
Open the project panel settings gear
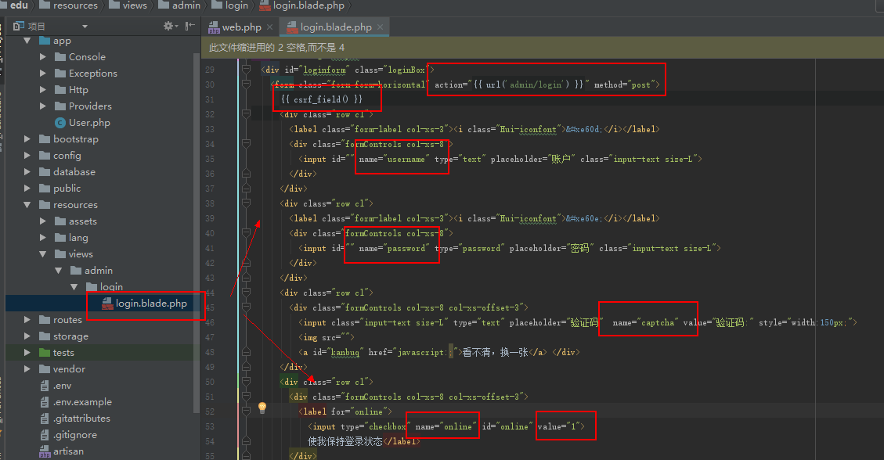168,27
